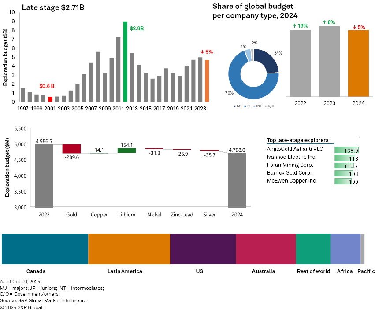Select McEwen Copper Inc. entry
Image resolution: width=375 pixels, height=311 pixels.
(292, 181)
